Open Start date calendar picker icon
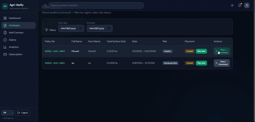 (80, 28)
